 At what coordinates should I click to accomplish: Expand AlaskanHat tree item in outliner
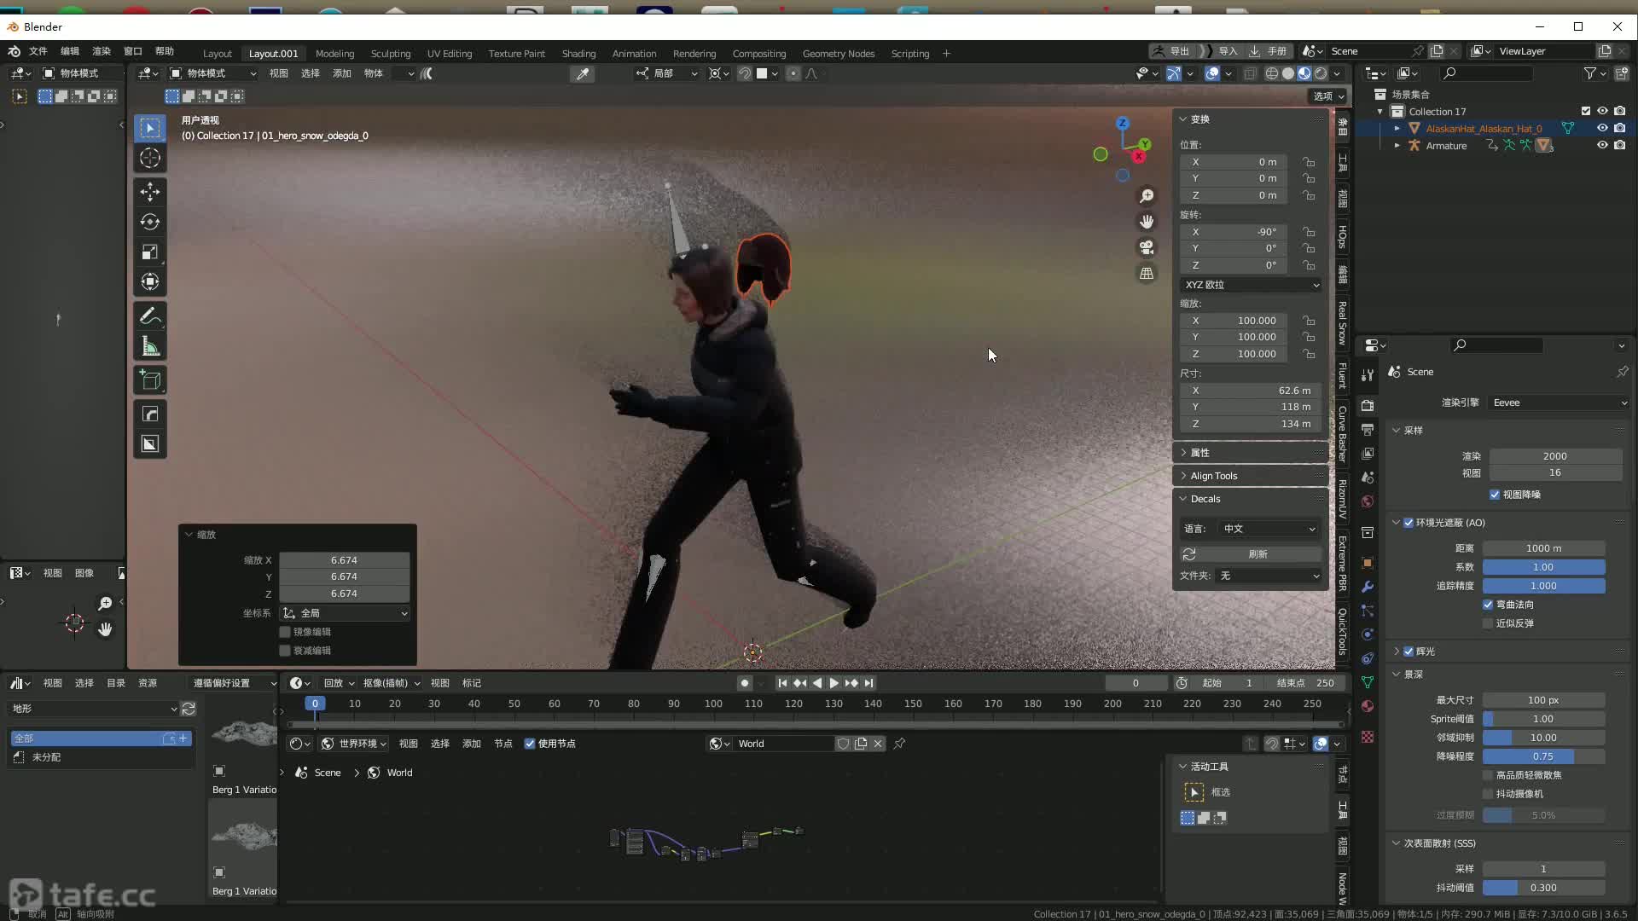[1397, 128]
